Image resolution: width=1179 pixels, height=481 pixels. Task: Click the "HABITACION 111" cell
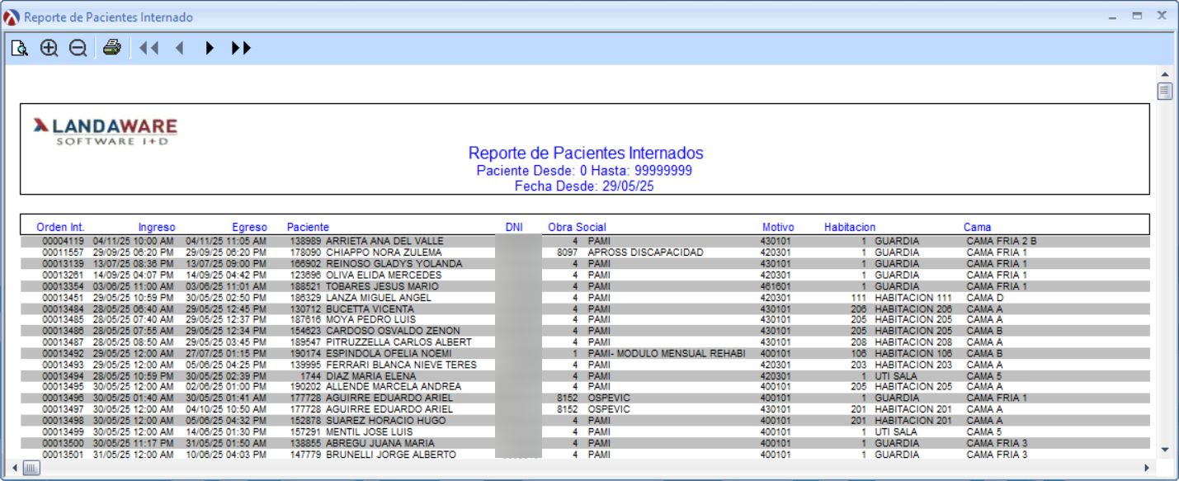click(914, 297)
